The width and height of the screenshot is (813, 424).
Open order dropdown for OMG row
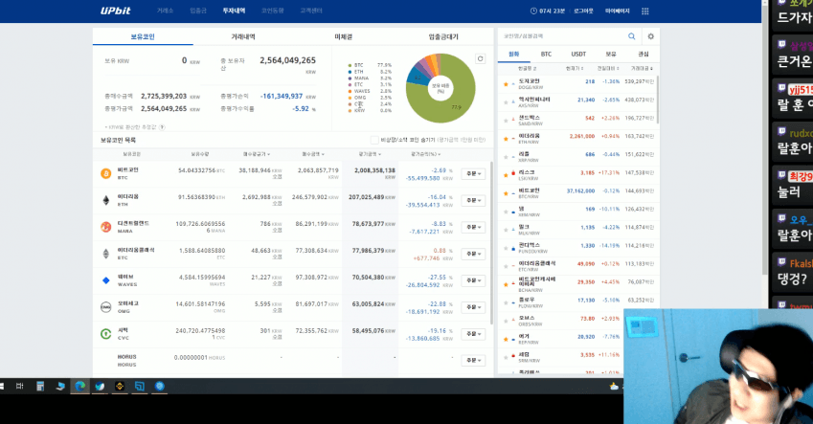(x=473, y=307)
